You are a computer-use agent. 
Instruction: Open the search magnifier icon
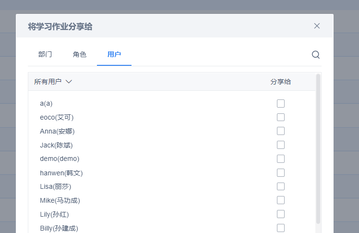[x=316, y=55]
